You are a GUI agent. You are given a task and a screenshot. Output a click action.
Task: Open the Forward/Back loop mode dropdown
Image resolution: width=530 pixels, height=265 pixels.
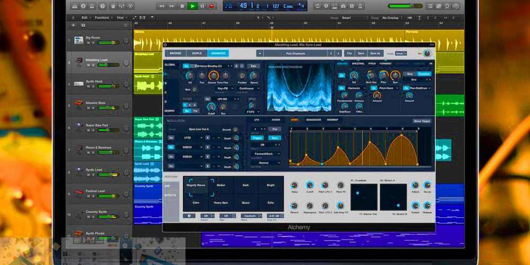pos(266,154)
